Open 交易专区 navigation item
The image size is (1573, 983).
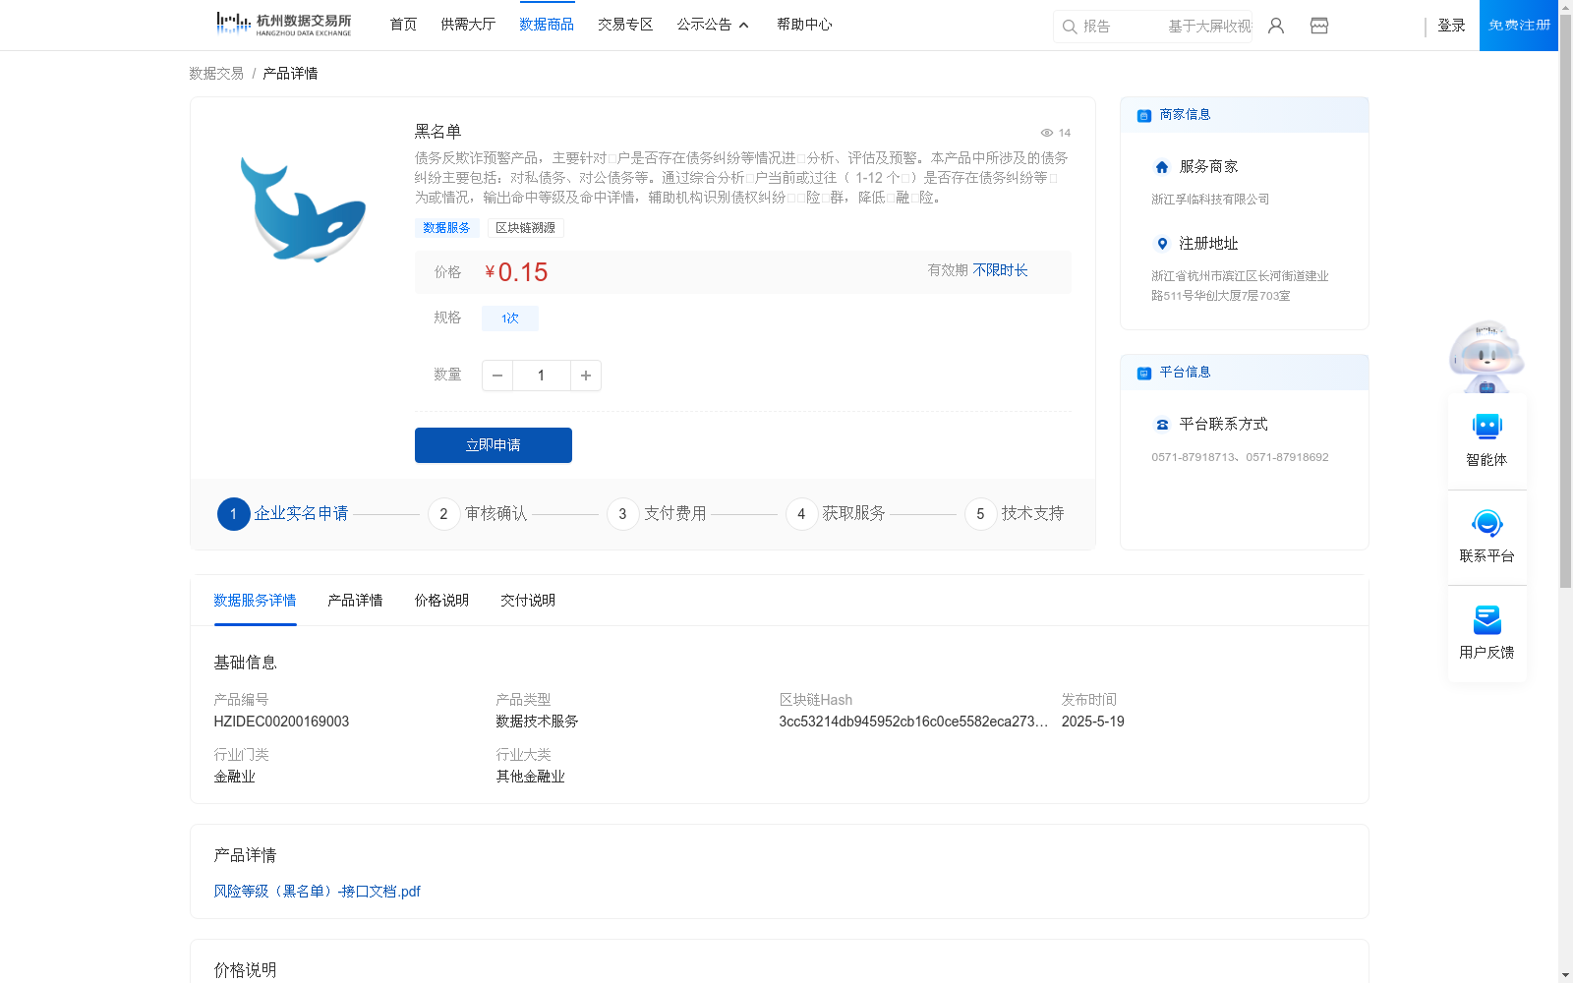[625, 25]
